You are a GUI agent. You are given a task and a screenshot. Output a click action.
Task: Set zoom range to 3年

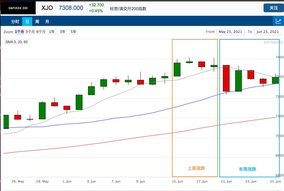[63, 32]
